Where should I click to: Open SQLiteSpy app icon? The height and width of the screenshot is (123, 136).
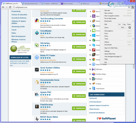[37, 45]
